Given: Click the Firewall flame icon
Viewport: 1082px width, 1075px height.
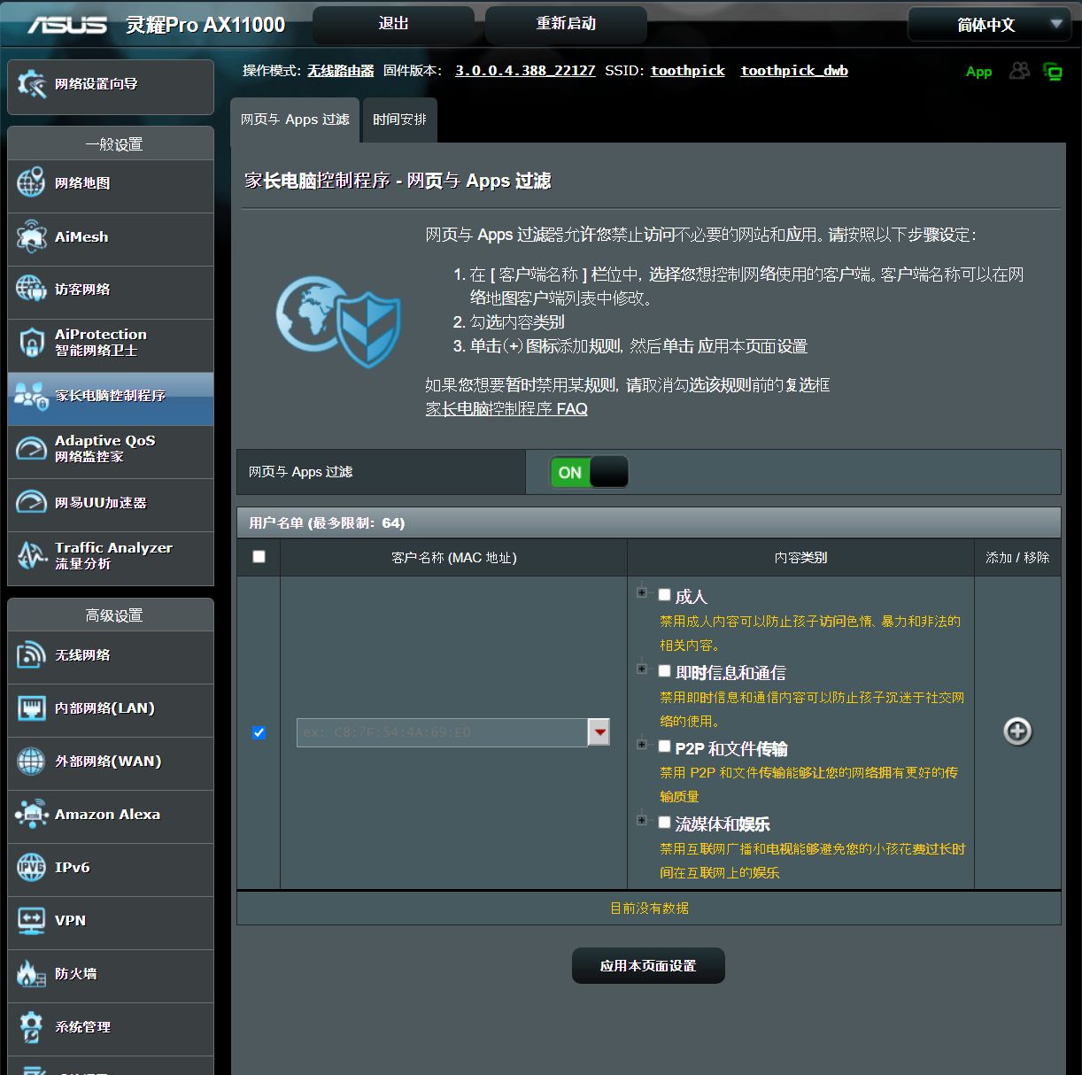Looking at the screenshot, I should pyautogui.click(x=31, y=974).
